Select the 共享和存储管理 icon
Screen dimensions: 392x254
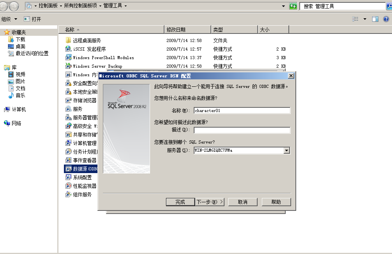[x=68, y=135]
